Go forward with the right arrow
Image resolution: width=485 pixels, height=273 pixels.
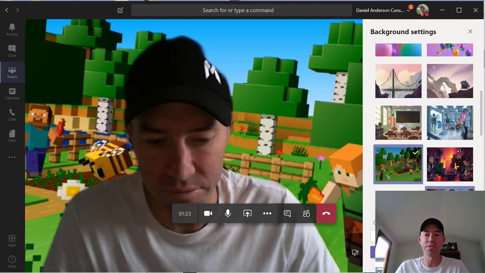click(17, 10)
